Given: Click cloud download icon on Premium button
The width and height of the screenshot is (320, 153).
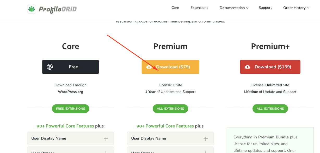Looking at the screenshot, I should pyautogui.click(x=149, y=67).
